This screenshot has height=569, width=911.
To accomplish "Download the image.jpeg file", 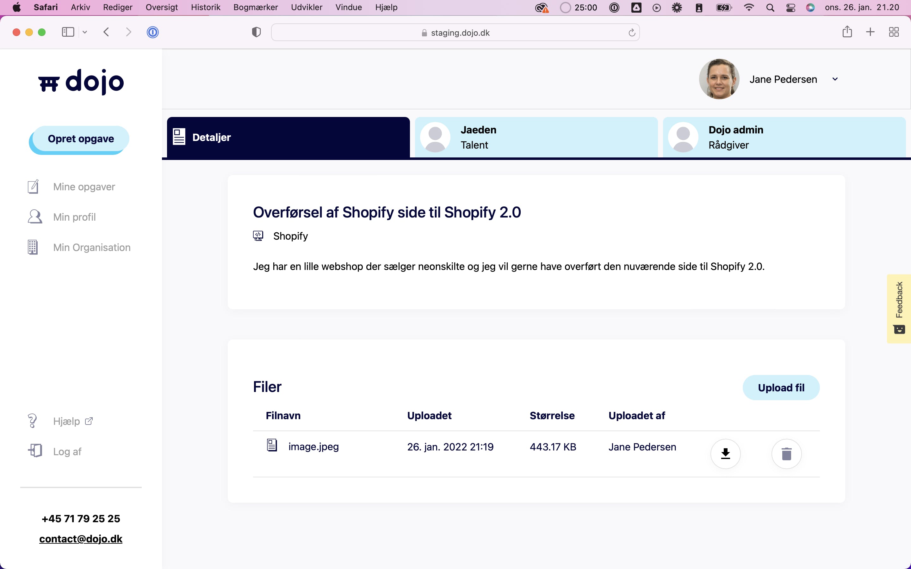I will (725, 454).
